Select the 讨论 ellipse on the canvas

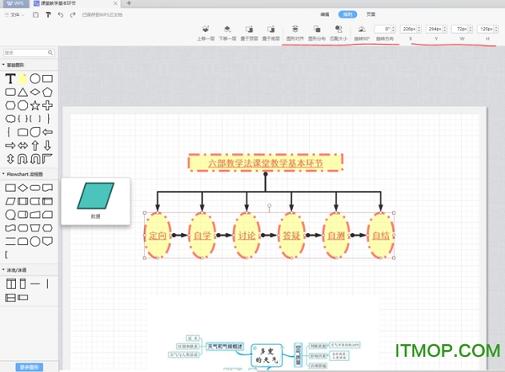[x=246, y=236]
